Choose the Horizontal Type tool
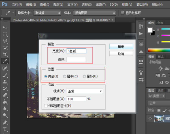Image resolution: width=170 pixels, height=134 pixels. point(5,129)
